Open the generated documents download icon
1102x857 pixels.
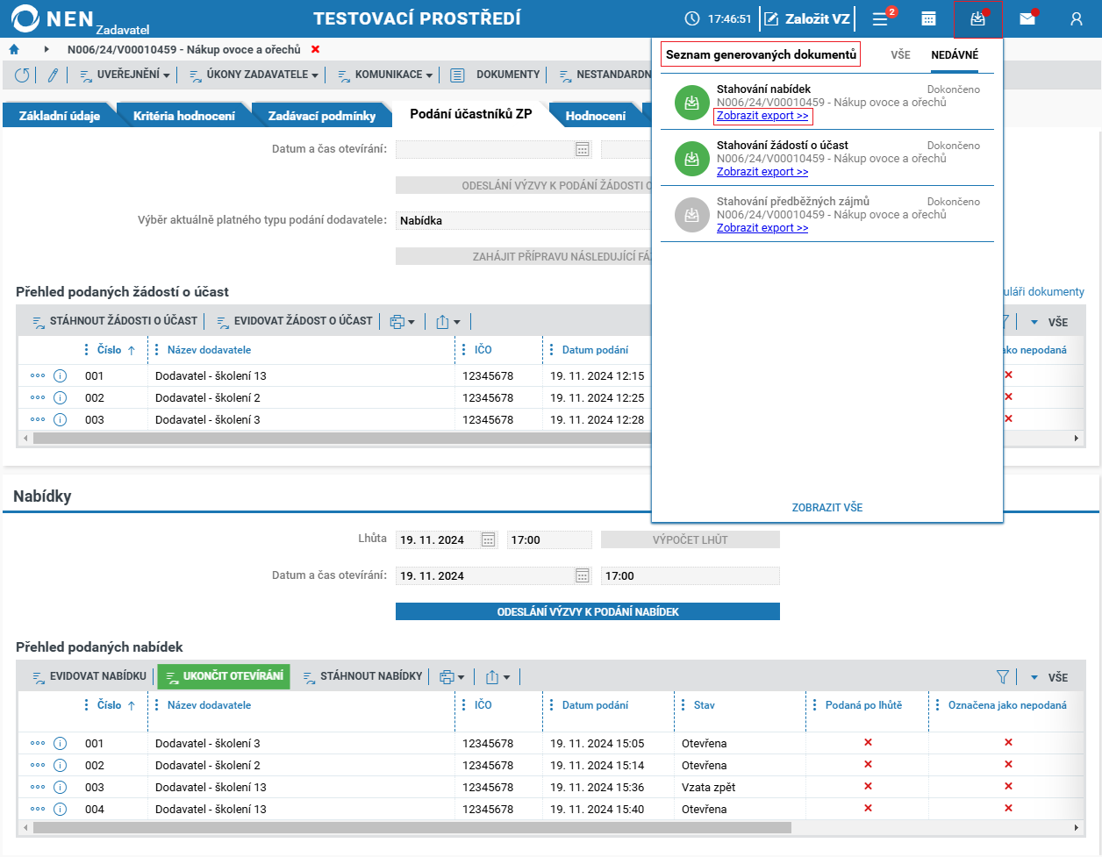(x=977, y=18)
